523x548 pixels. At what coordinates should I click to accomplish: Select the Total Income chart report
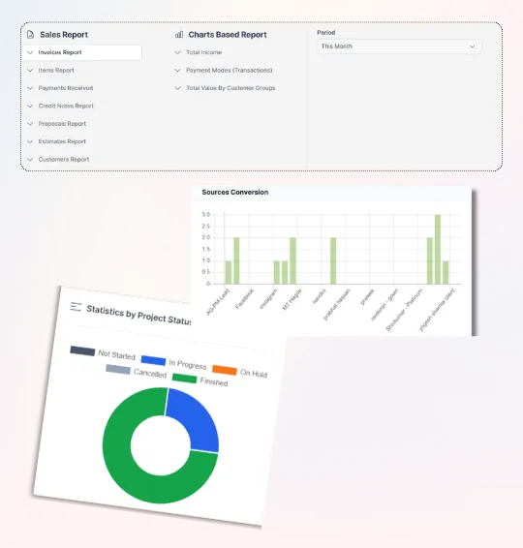(x=203, y=52)
